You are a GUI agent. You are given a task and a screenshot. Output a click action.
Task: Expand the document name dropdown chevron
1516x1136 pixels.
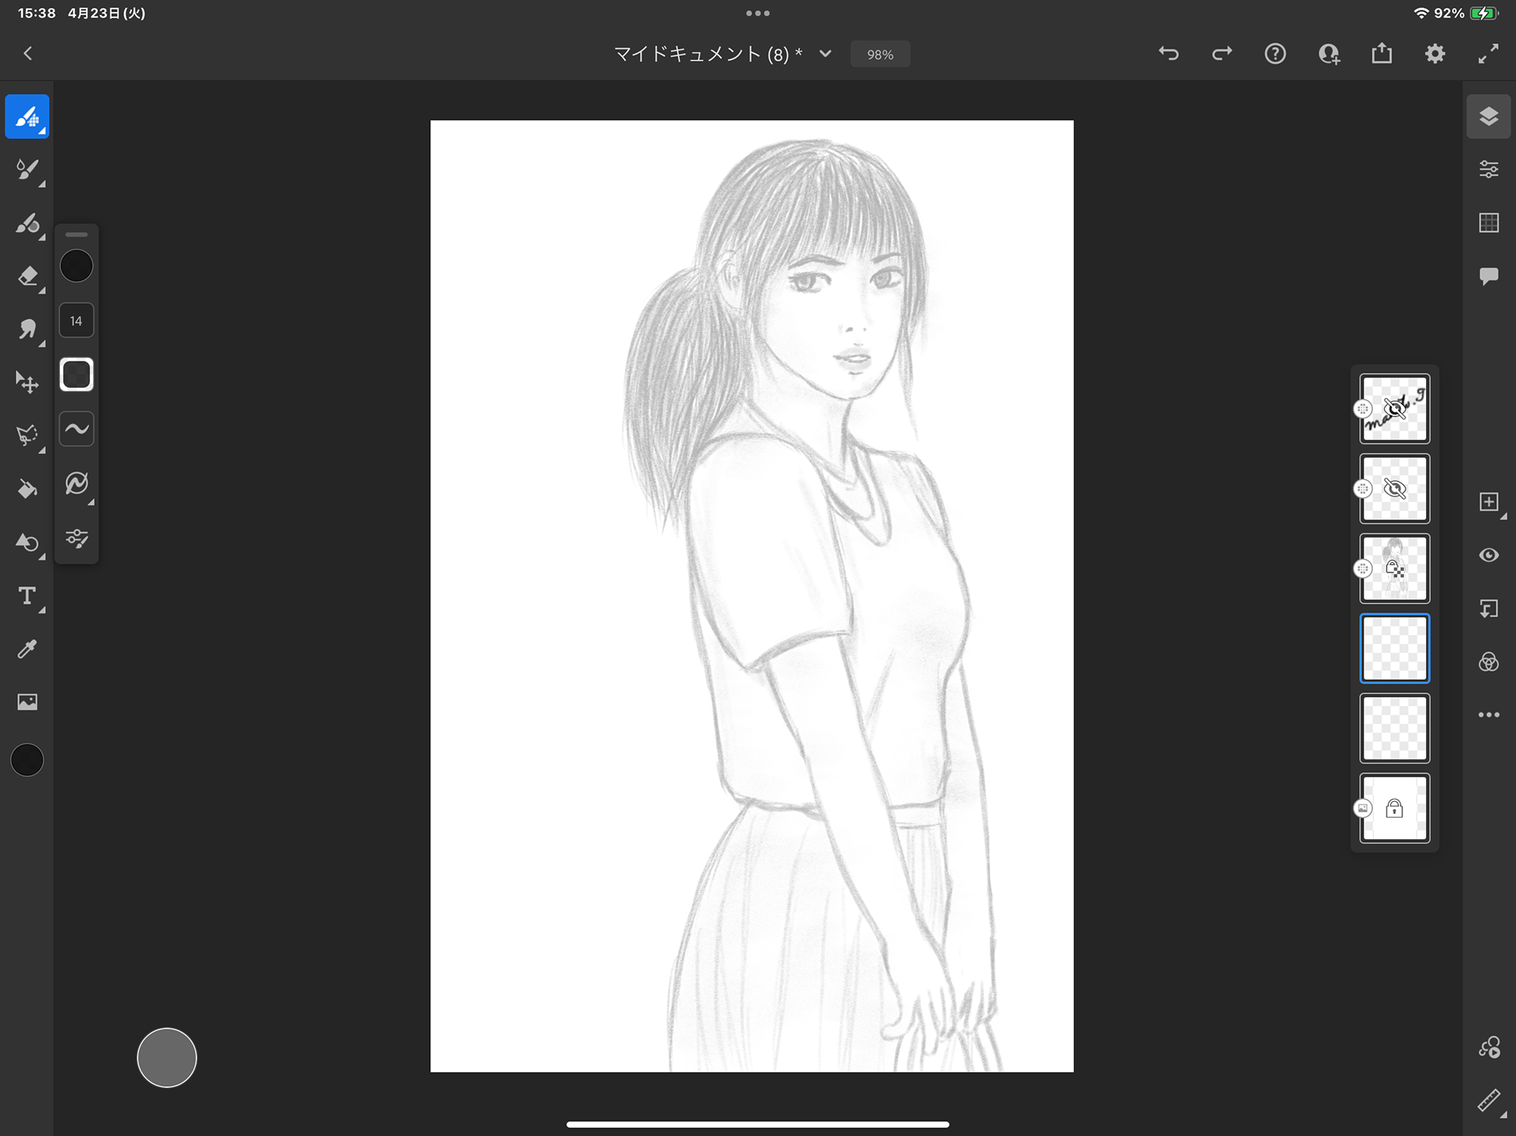[x=825, y=54]
